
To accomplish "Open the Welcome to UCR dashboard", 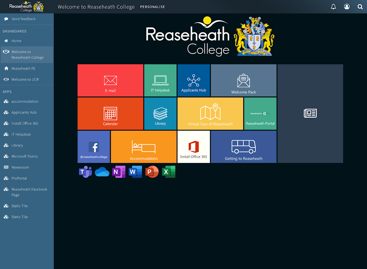I will (27, 79).
